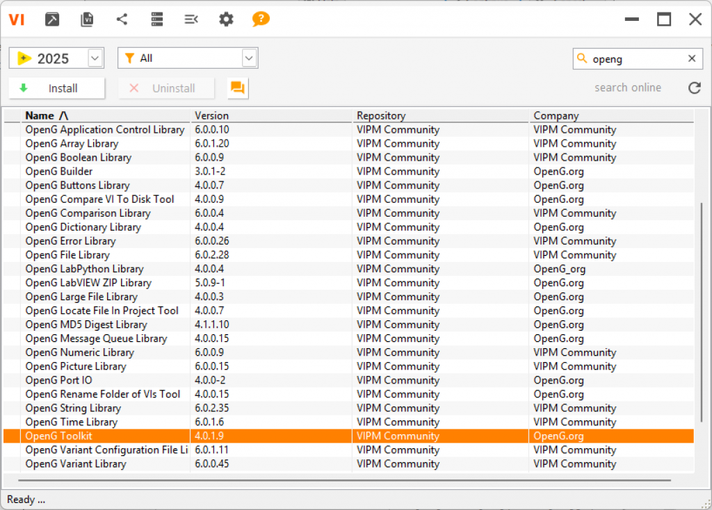
Task: Clear the search text with X
Action: 692,58
